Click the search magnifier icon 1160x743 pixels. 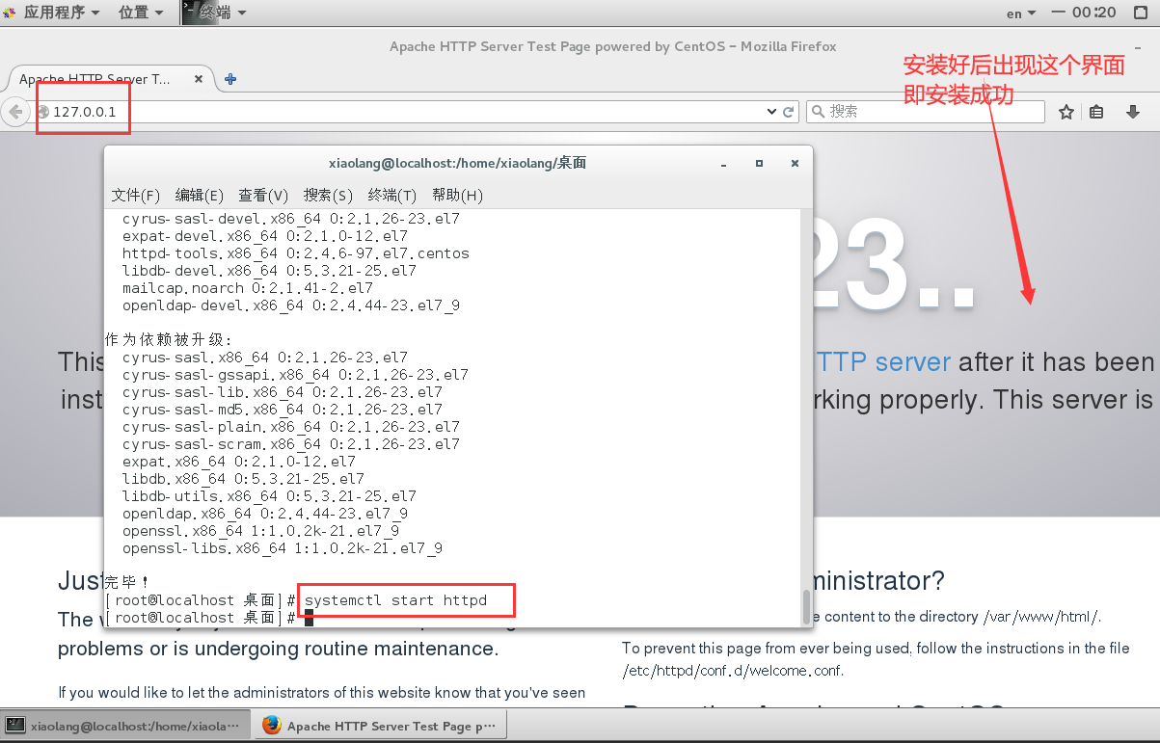tap(818, 112)
